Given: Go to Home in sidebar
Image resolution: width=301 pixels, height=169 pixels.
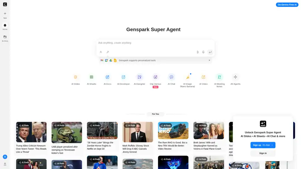Looking at the screenshot, I should tap(5, 27).
